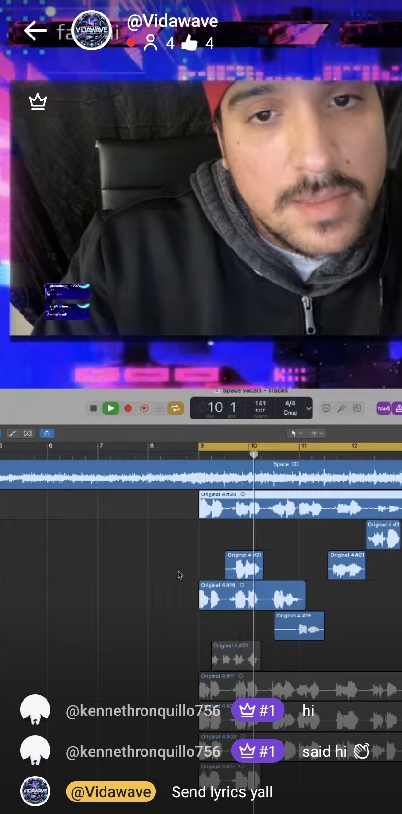Open the secondary plus tool dropdown
This screenshot has height=814, width=402.
click(x=317, y=433)
